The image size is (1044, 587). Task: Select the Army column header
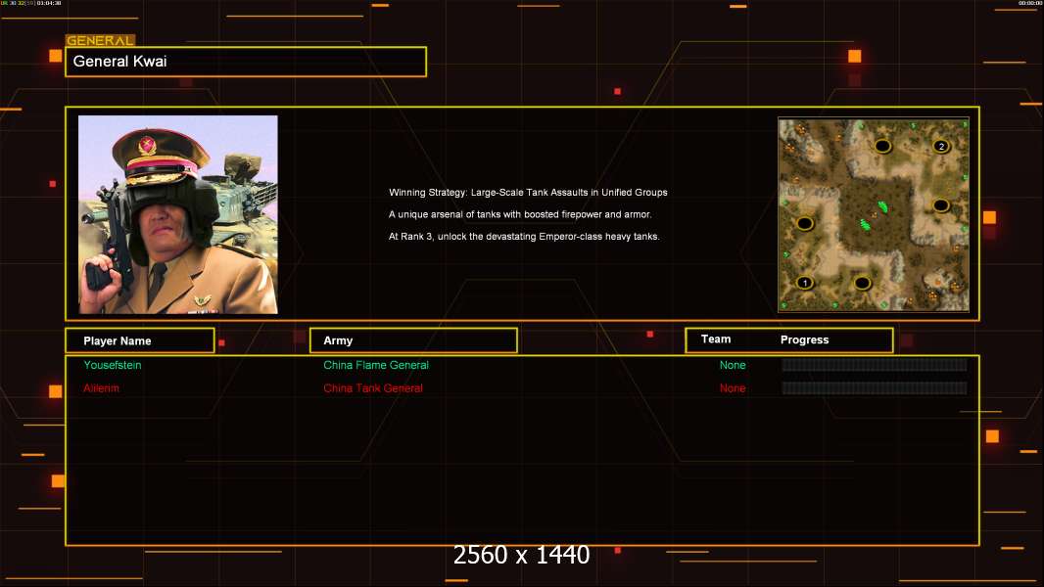[413, 340]
